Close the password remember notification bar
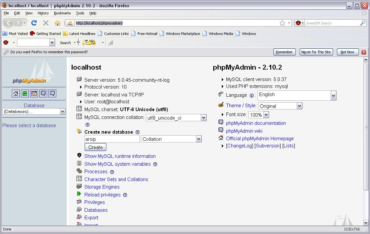Image resolution: width=370 pixels, height=234 pixels. [x=364, y=52]
